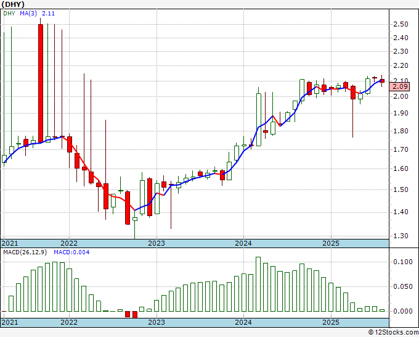This screenshot has width=419, height=337.
Task: Click the 1.60 price axis label
Action: pyautogui.click(x=401, y=169)
